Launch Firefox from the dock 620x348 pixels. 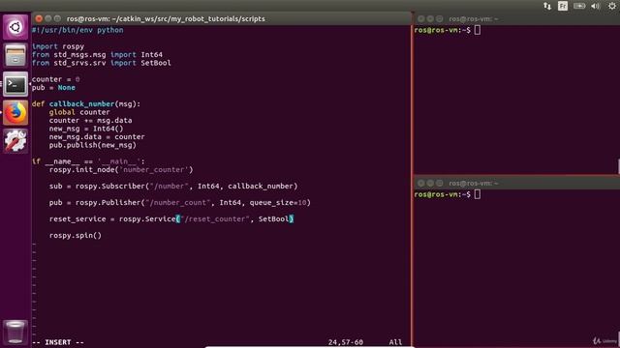click(x=15, y=112)
